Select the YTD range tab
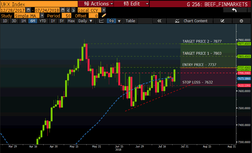This screenshot has height=153, width=252. tap(43, 21)
